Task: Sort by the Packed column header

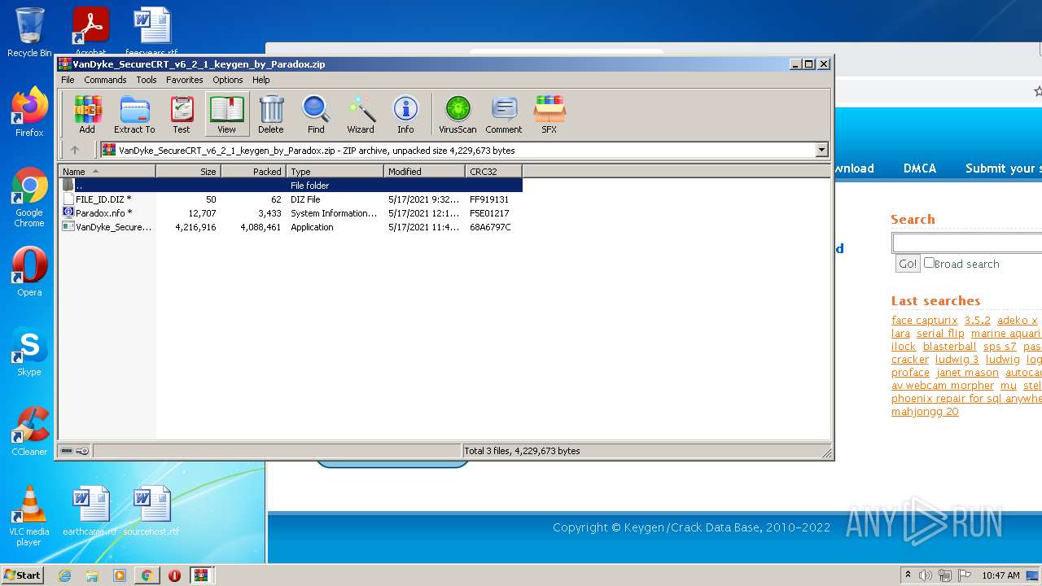Action: pos(254,171)
